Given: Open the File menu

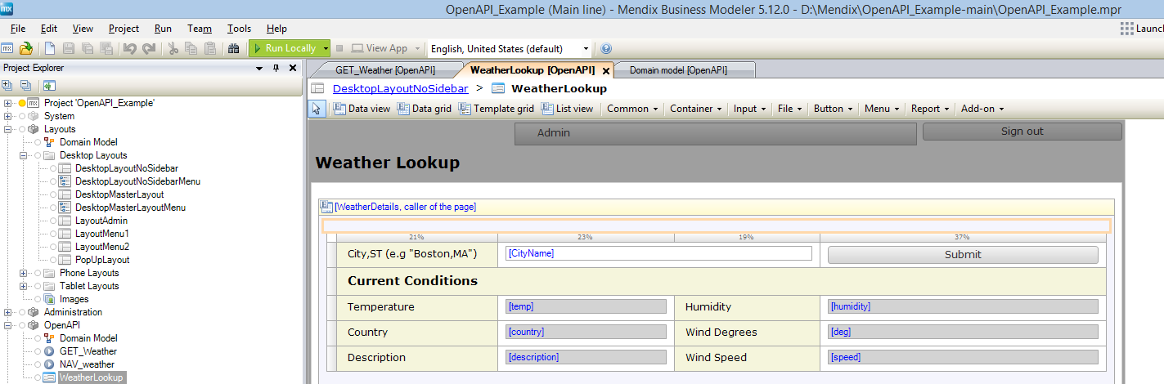Looking at the screenshot, I should point(18,29).
